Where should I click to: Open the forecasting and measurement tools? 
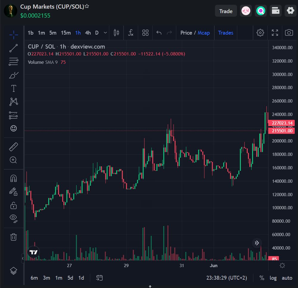pyautogui.click(x=14, y=115)
